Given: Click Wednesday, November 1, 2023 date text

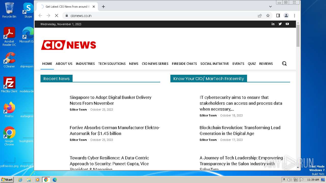Looking at the screenshot, I should pos(61,24).
